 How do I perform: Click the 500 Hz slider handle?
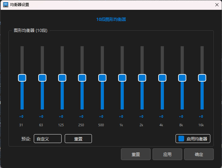(x=102, y=78)
